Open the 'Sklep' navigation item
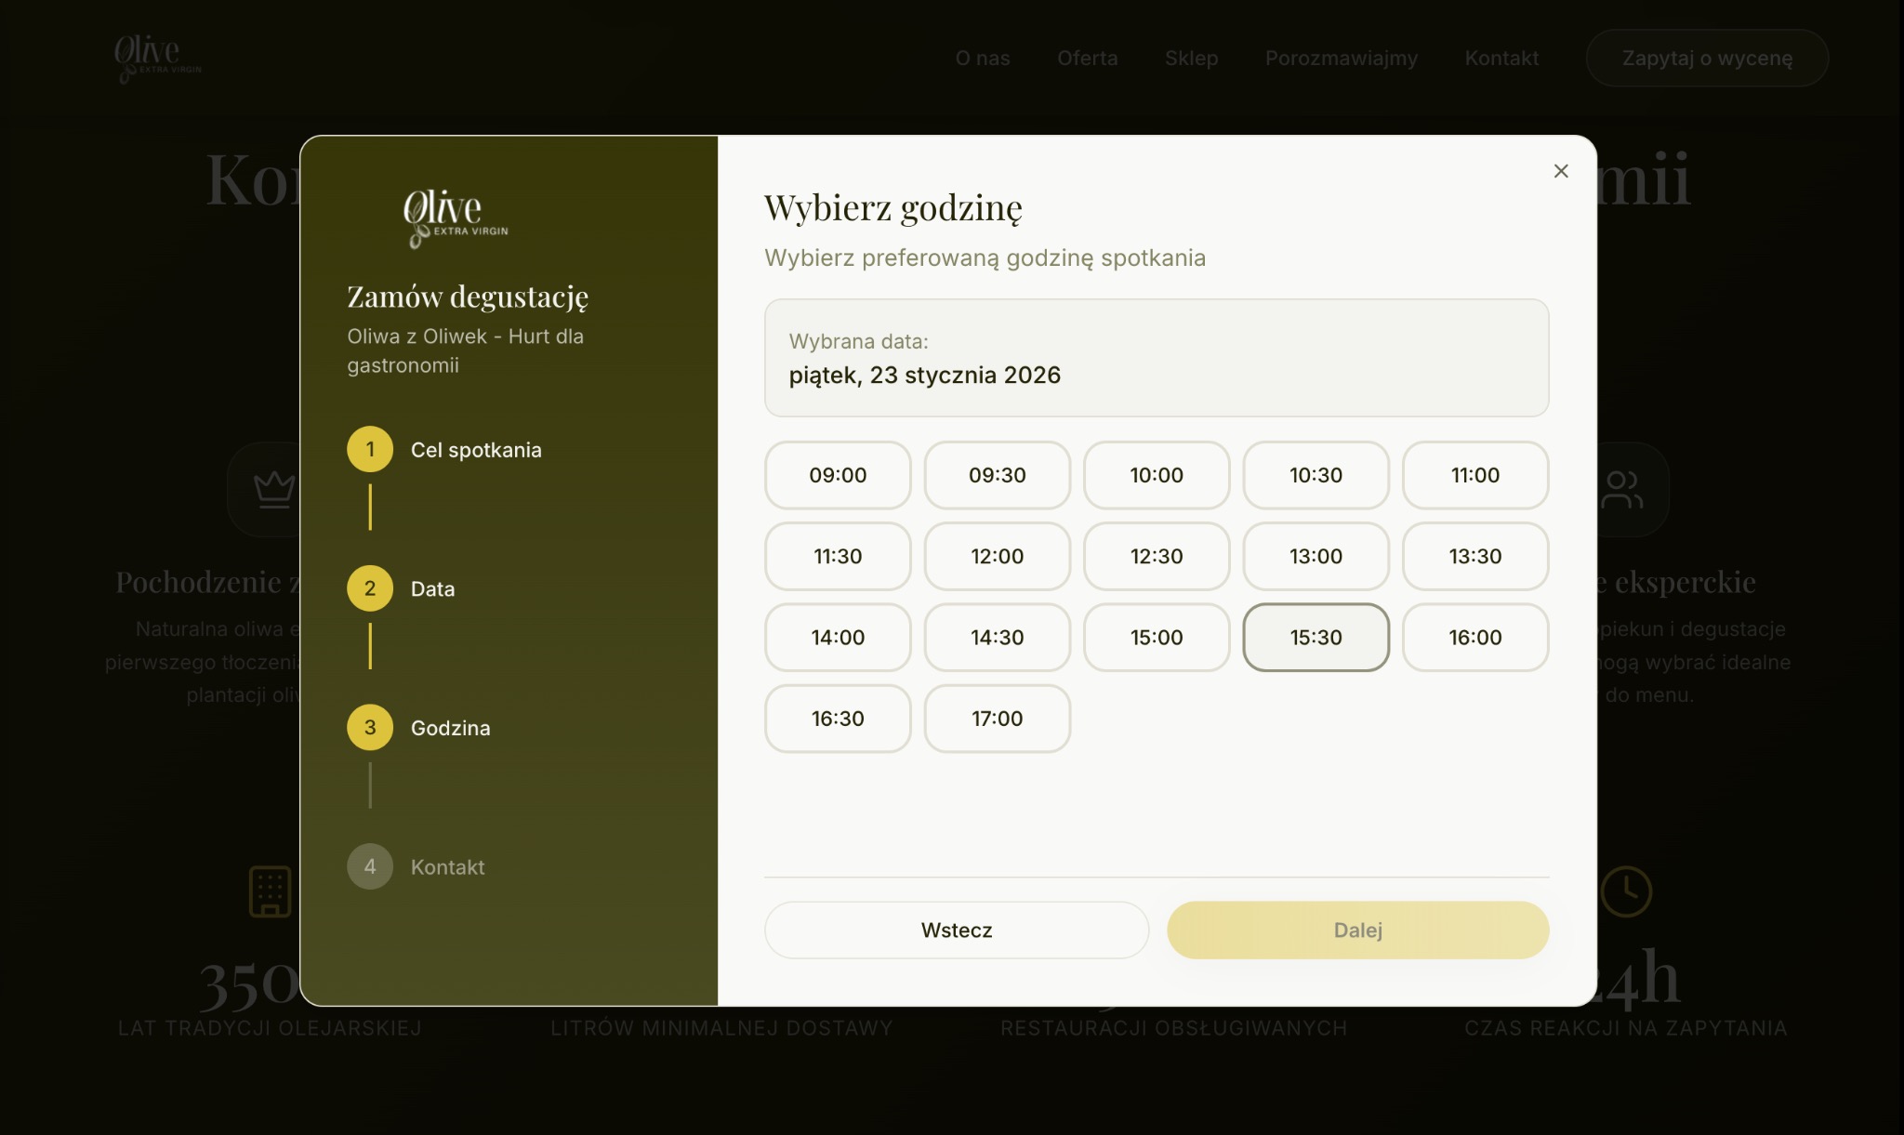Viewport: 1904px width, 1135px height. pos(1191,58)
